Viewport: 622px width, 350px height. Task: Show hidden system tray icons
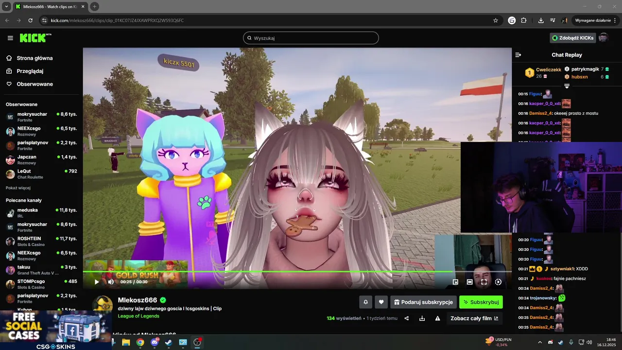(540, 342)
